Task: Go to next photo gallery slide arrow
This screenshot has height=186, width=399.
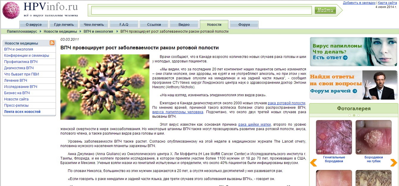Action: tap(394, 163)
